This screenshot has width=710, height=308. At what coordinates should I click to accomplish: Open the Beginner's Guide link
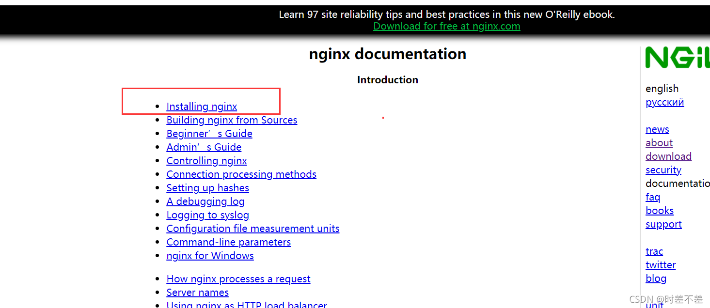(209, 134)
